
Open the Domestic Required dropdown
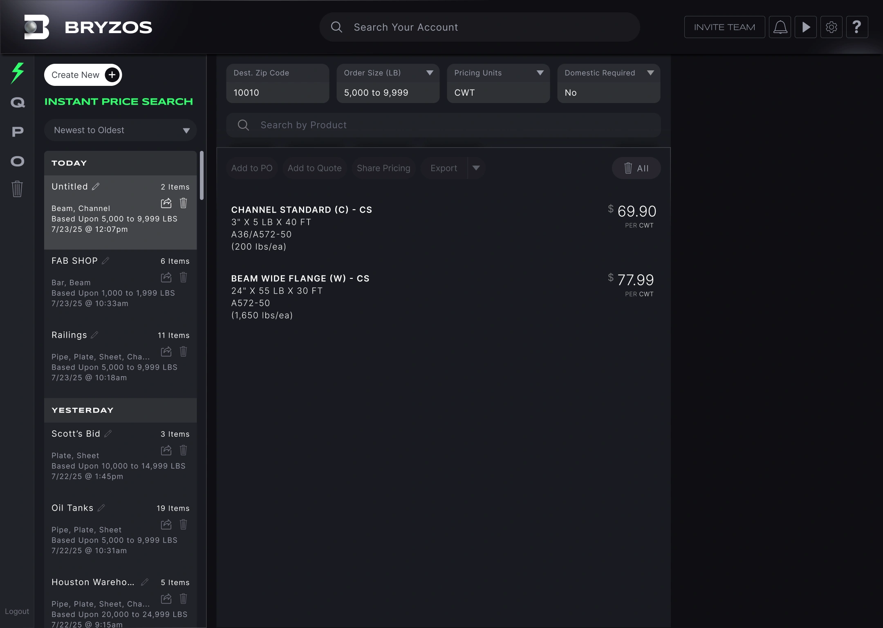coord(650,73)
